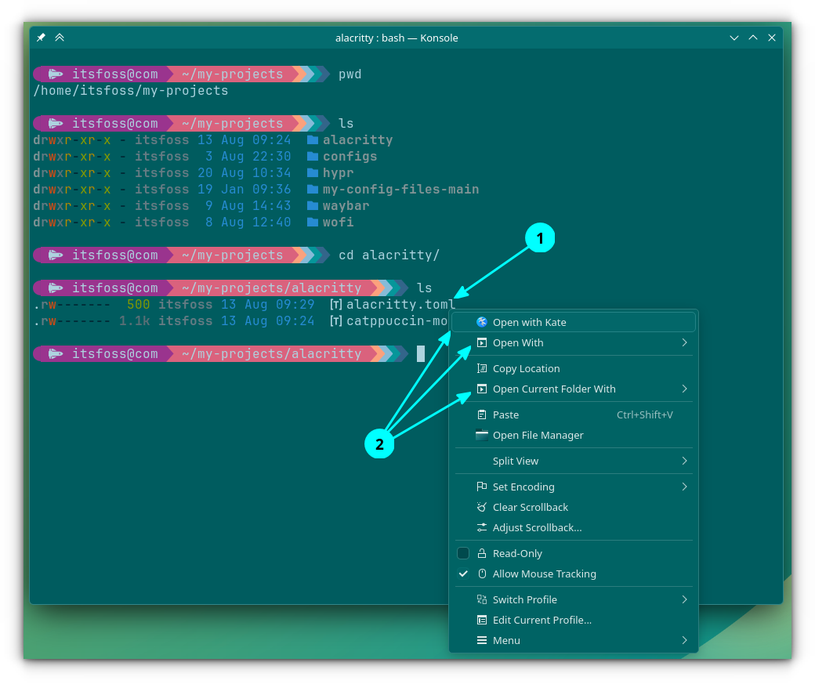Viewport: 815px width, 684px height.
Task: Select Copy Location from context menu
Action: pyautogui.click(x=526, y=368)
